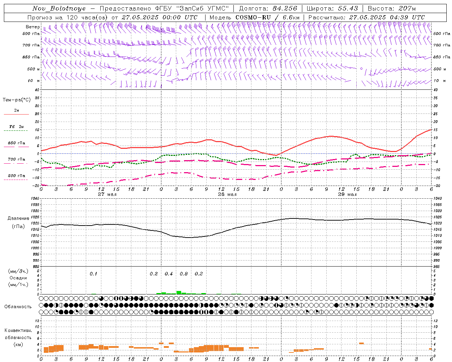The height and width of the screenshot is (362, 452).
Task: Click the Широта: 55.43 header field
Action: (332, 8)
